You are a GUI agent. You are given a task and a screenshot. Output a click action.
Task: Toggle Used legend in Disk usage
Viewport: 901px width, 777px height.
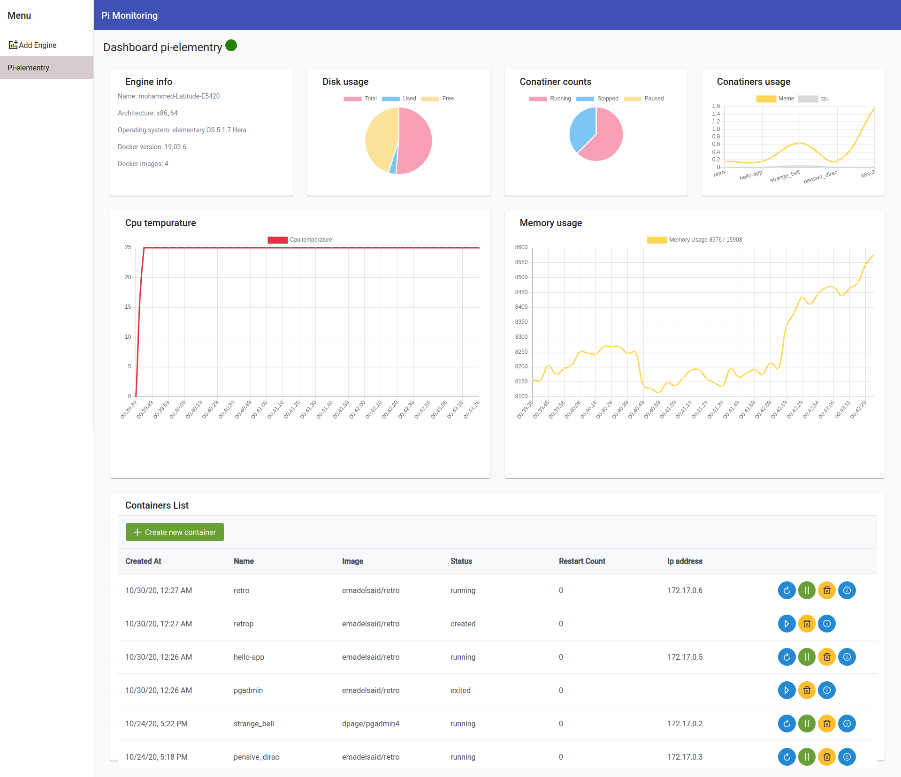pos(399,99)
